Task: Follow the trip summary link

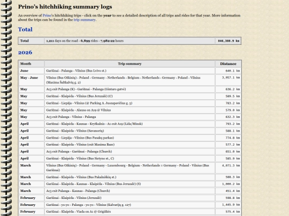Action: pos(85,20)
